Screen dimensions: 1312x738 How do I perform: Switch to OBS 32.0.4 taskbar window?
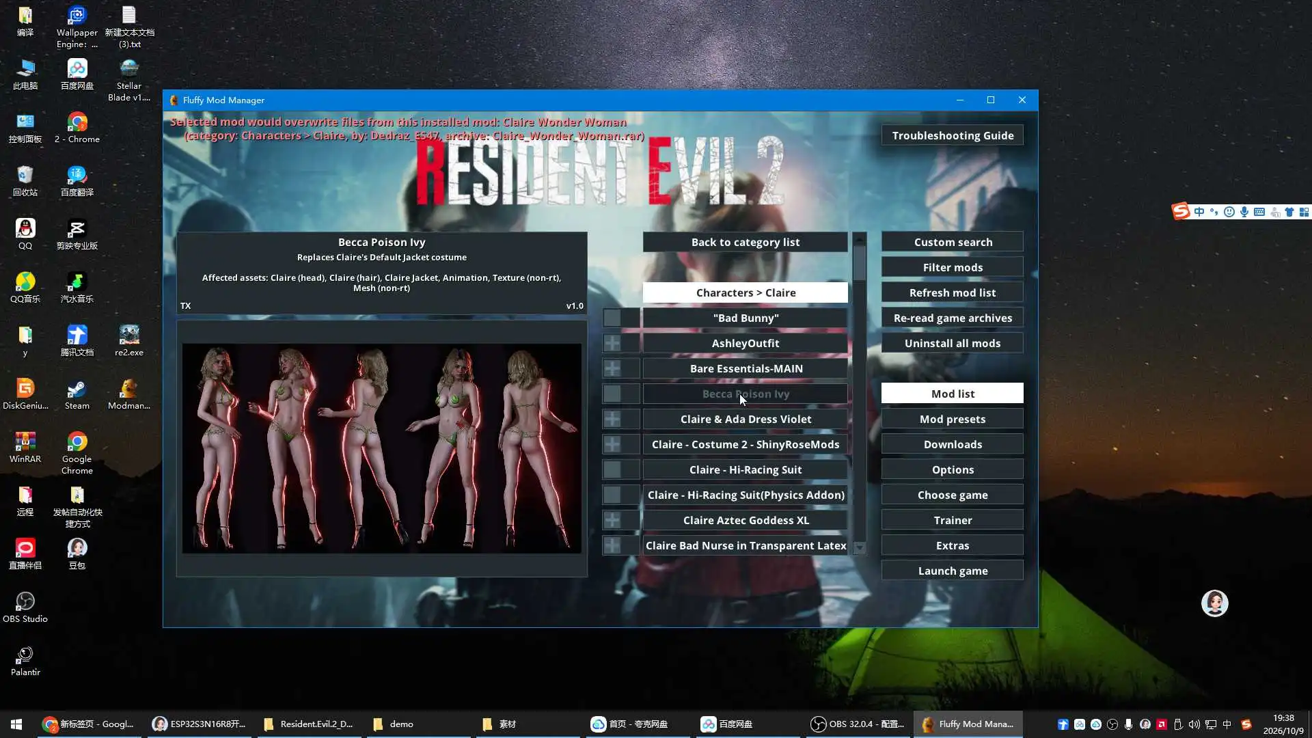click(x=858, y=724)
